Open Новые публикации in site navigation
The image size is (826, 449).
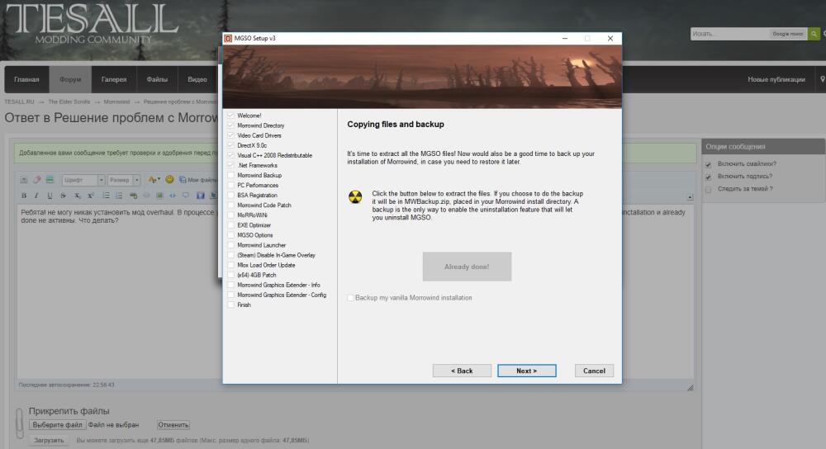776,79
